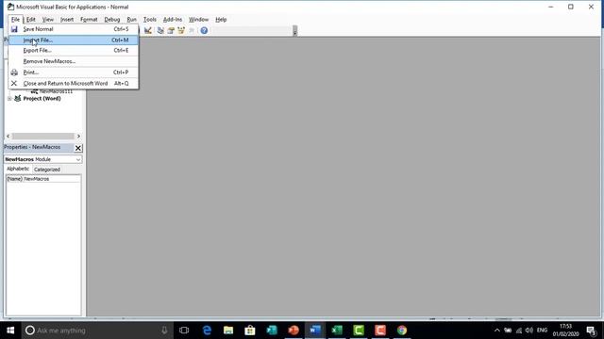The image size is (604, 339).
Task: Show hidden system tray icons
Action: point(497,331)
